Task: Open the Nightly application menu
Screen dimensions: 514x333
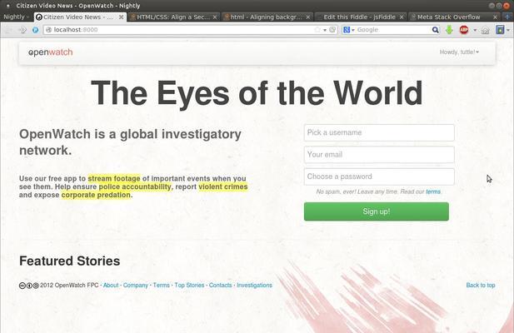Action: point(15,17)
